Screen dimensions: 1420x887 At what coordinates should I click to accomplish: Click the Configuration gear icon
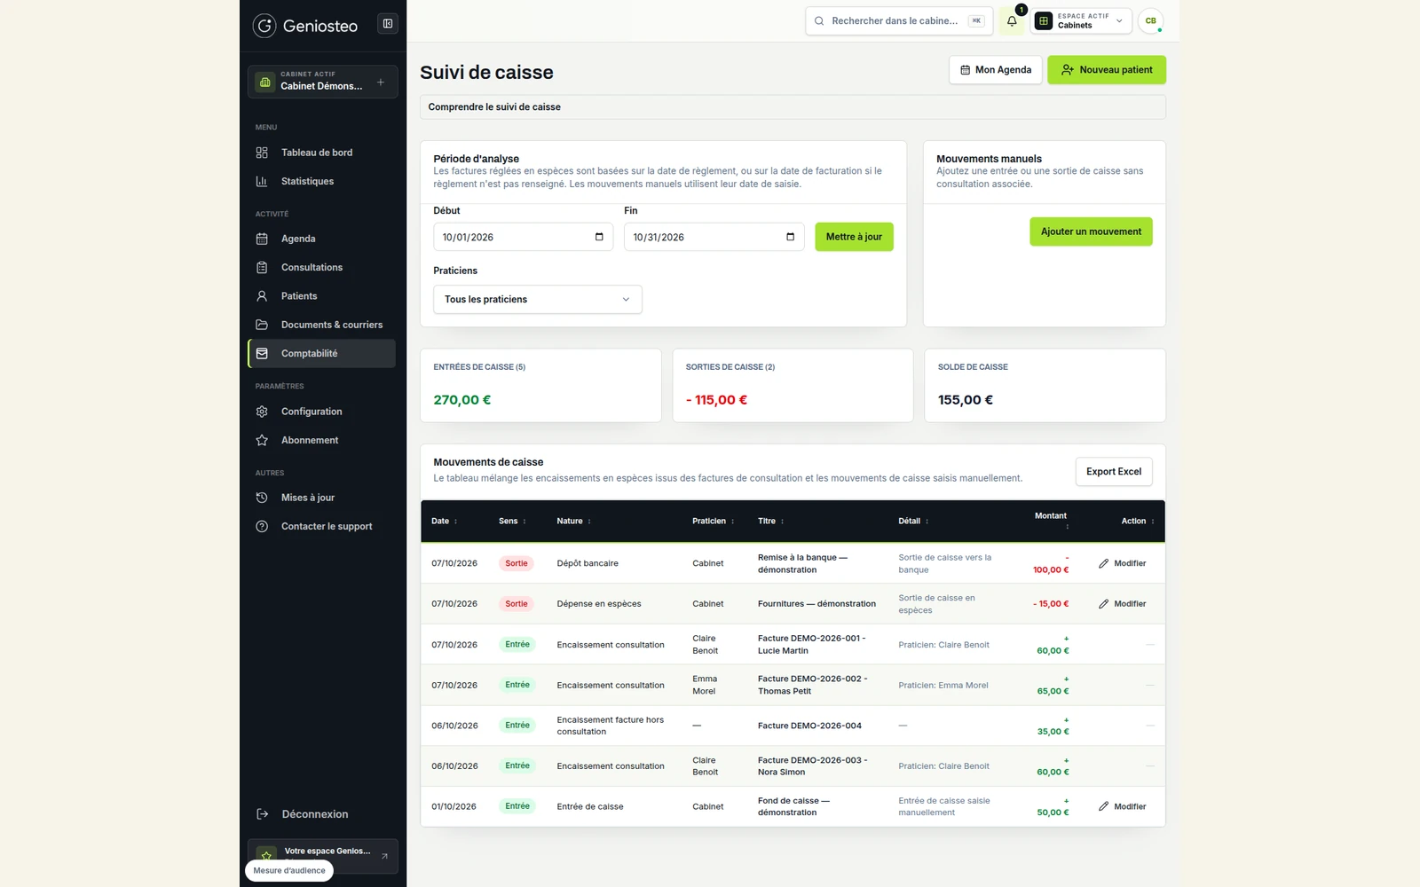click(x=262, y=412)
